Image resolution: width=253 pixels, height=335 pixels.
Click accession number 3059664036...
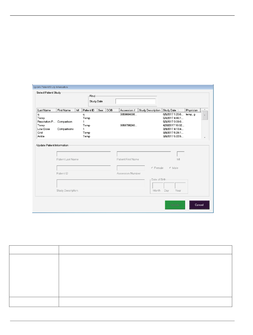(129, 114)
